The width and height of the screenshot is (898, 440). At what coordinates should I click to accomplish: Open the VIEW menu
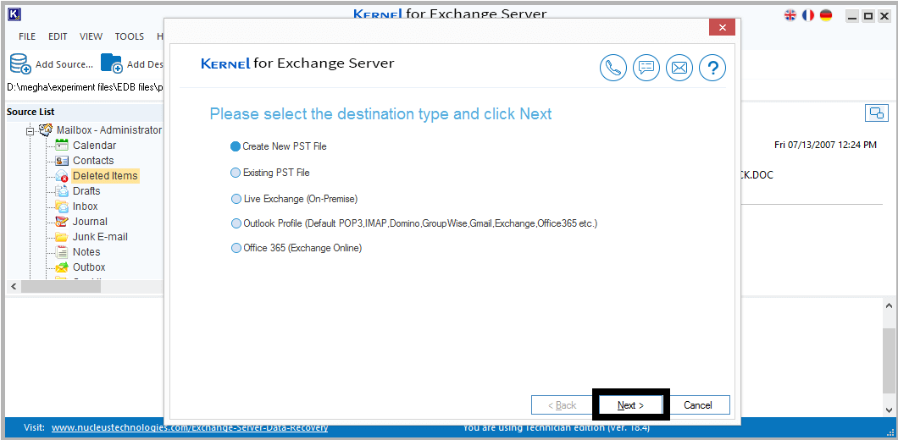coord(91,36)
